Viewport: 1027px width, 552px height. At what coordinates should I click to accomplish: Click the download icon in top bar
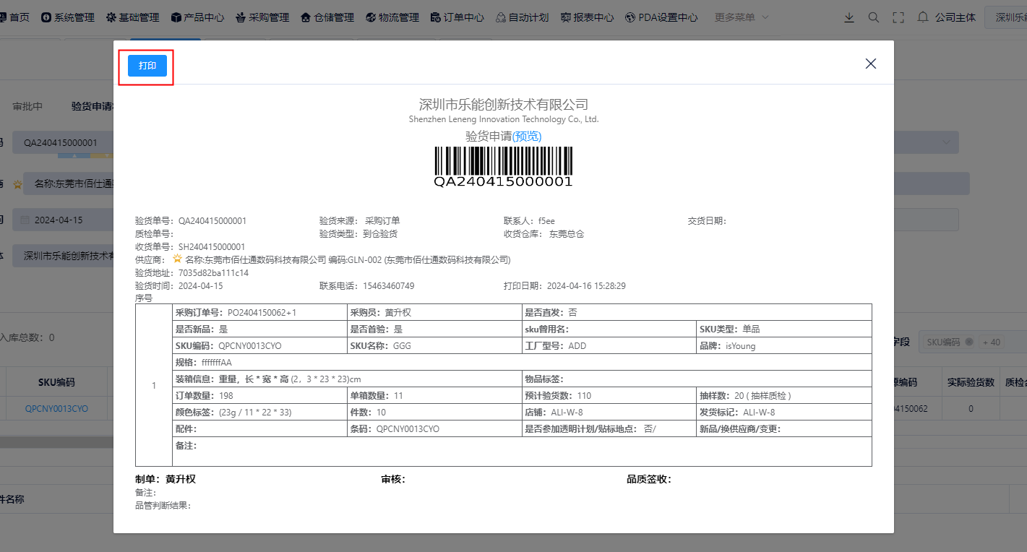pyautogui.click(x=849, y=17)
